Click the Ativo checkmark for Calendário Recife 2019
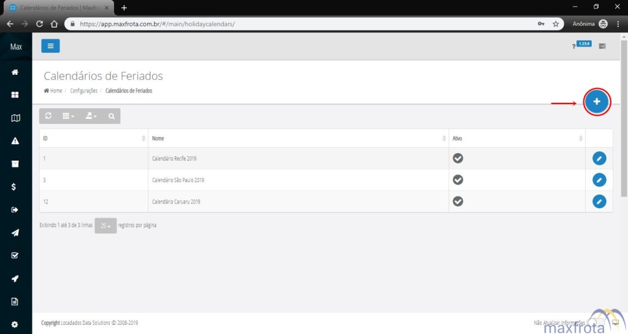Viewport: 628px width, 334px height. (458, 158)
